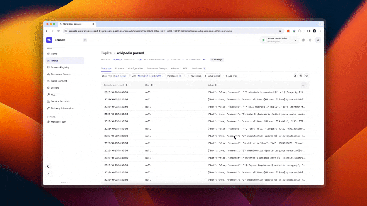Click the help question mark icon
The height and width of the screenshot is (206, 367).
[303, 40]
